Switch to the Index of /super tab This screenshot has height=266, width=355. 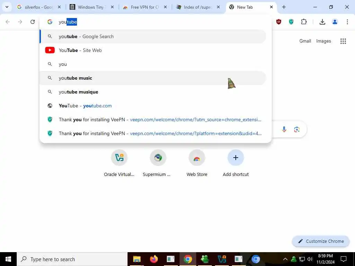point(198,7)
